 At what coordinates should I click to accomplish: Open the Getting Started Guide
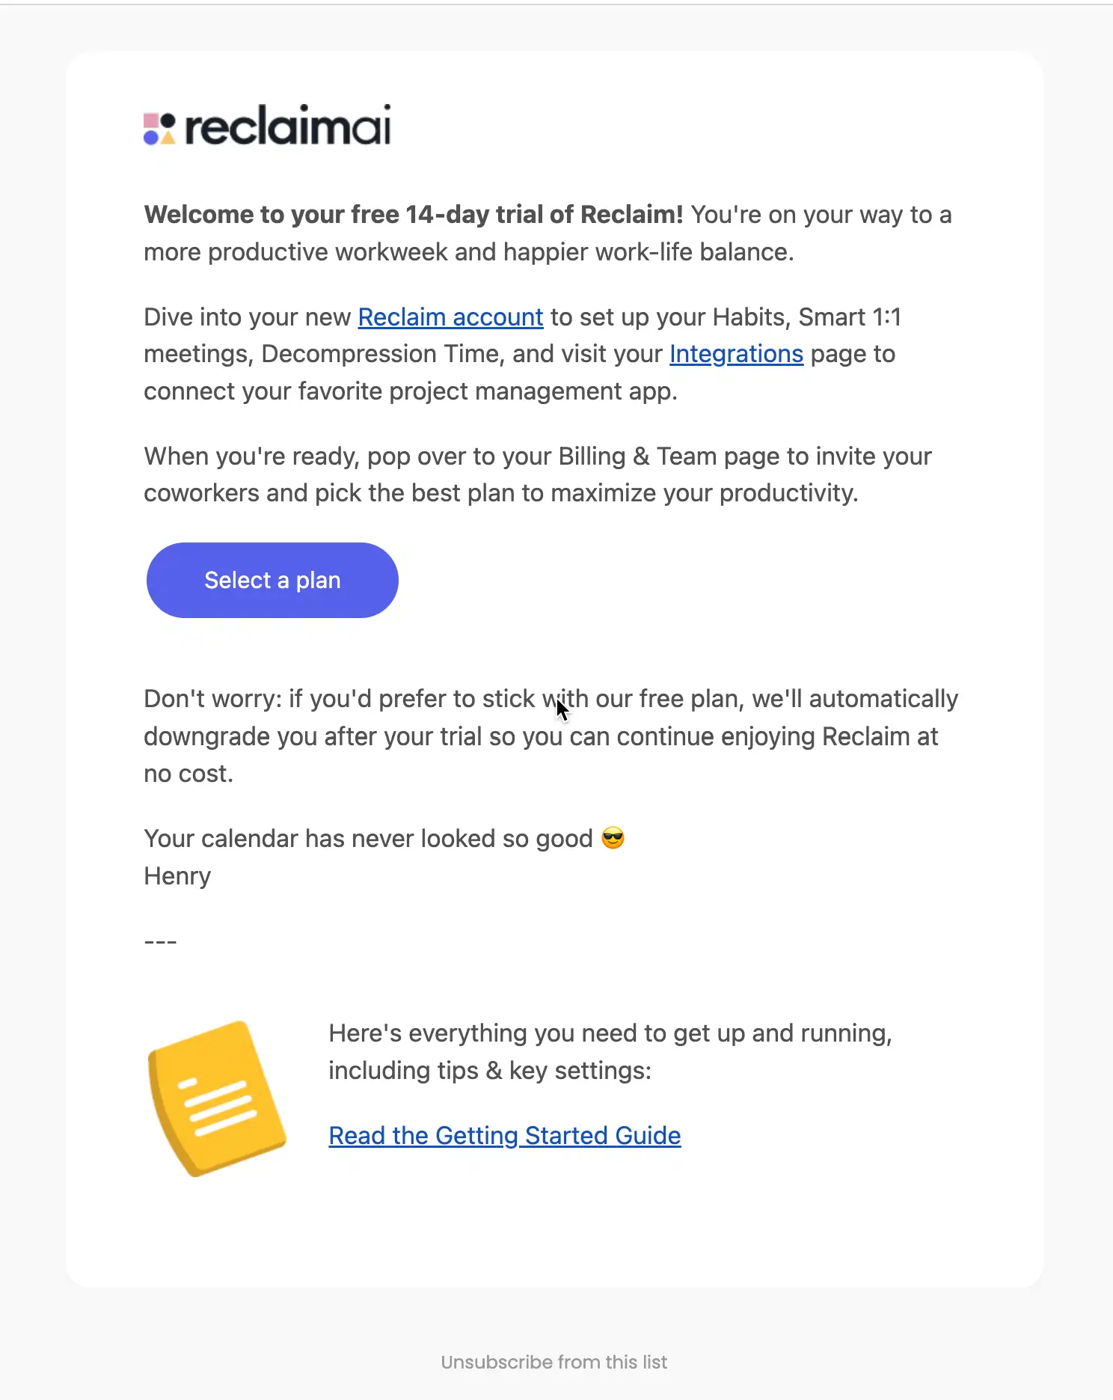point(504,1136)
